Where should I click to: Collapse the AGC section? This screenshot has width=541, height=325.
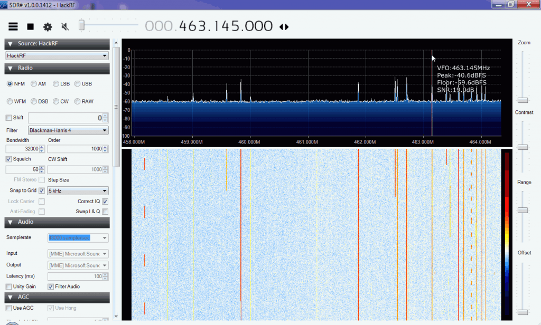click(10, 297)
